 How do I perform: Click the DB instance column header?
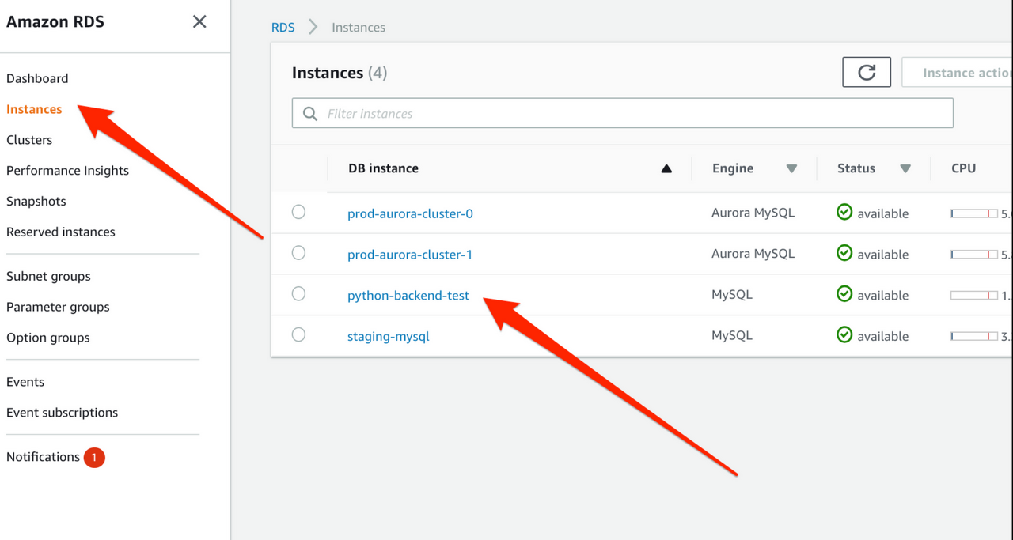coord(383,168)
